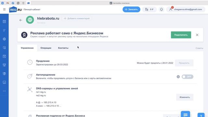Switch to the Операции tab
The image size is (208, 117).
coord(46,48)
